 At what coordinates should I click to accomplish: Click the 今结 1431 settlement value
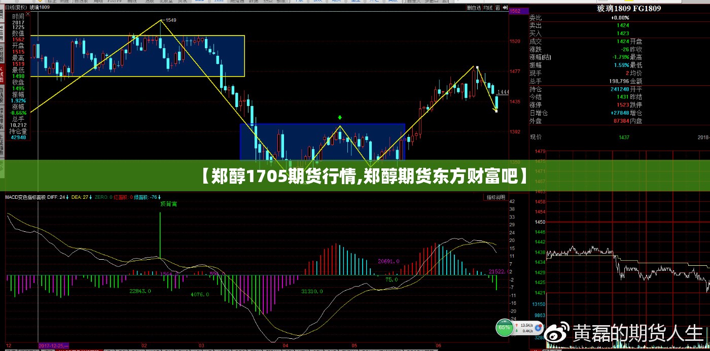click(x=623, y=97)
